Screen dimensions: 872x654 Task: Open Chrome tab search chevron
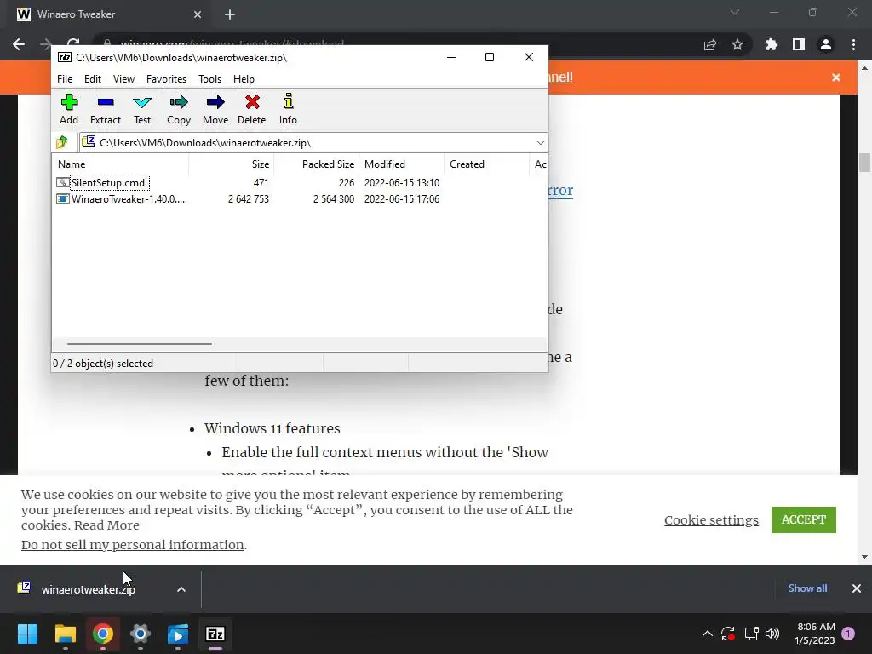[x=735, y=12]
